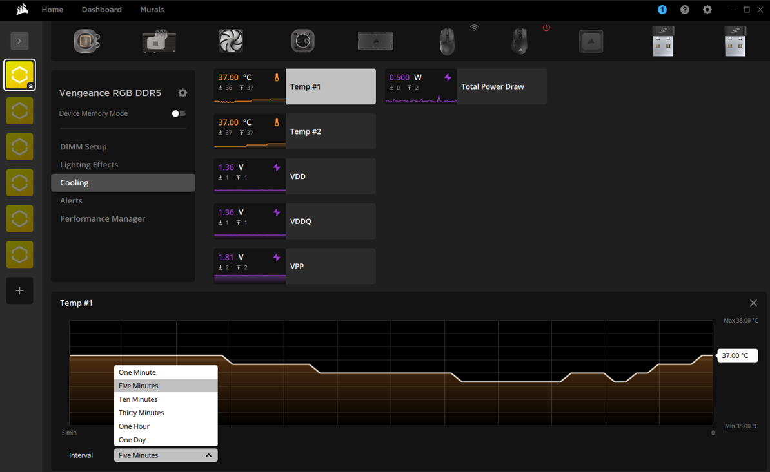770x472 pixels.
Task: Select the sixth profile hexagon icon
Action: (19, 254)
